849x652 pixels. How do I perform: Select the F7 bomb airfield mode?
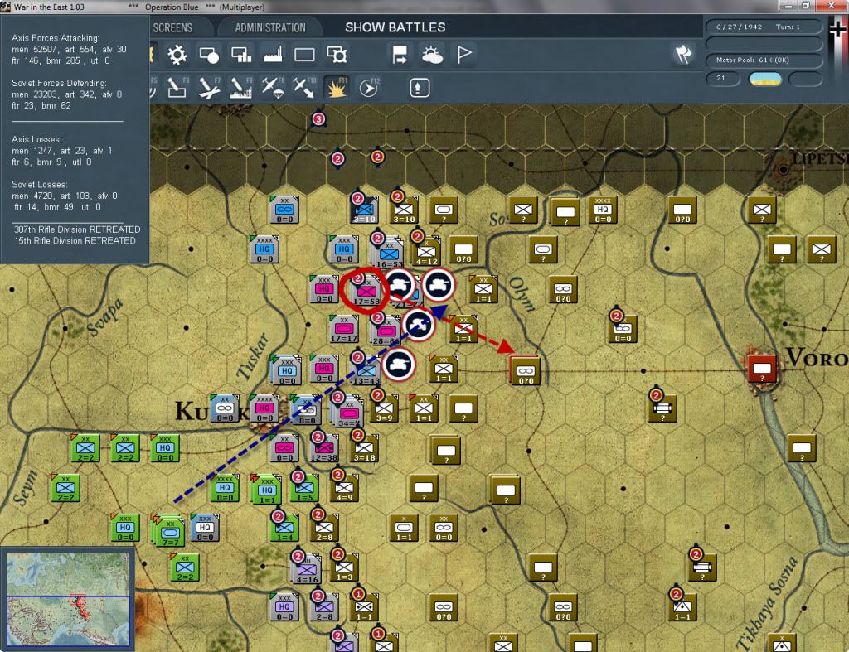pyautogui.click(x=209, y=88)
